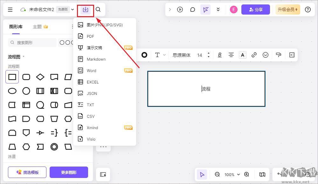Viewport: 318px width, 184px height.
Task: Click the 搜索图形 search field
Action: [x=32, y=43]
